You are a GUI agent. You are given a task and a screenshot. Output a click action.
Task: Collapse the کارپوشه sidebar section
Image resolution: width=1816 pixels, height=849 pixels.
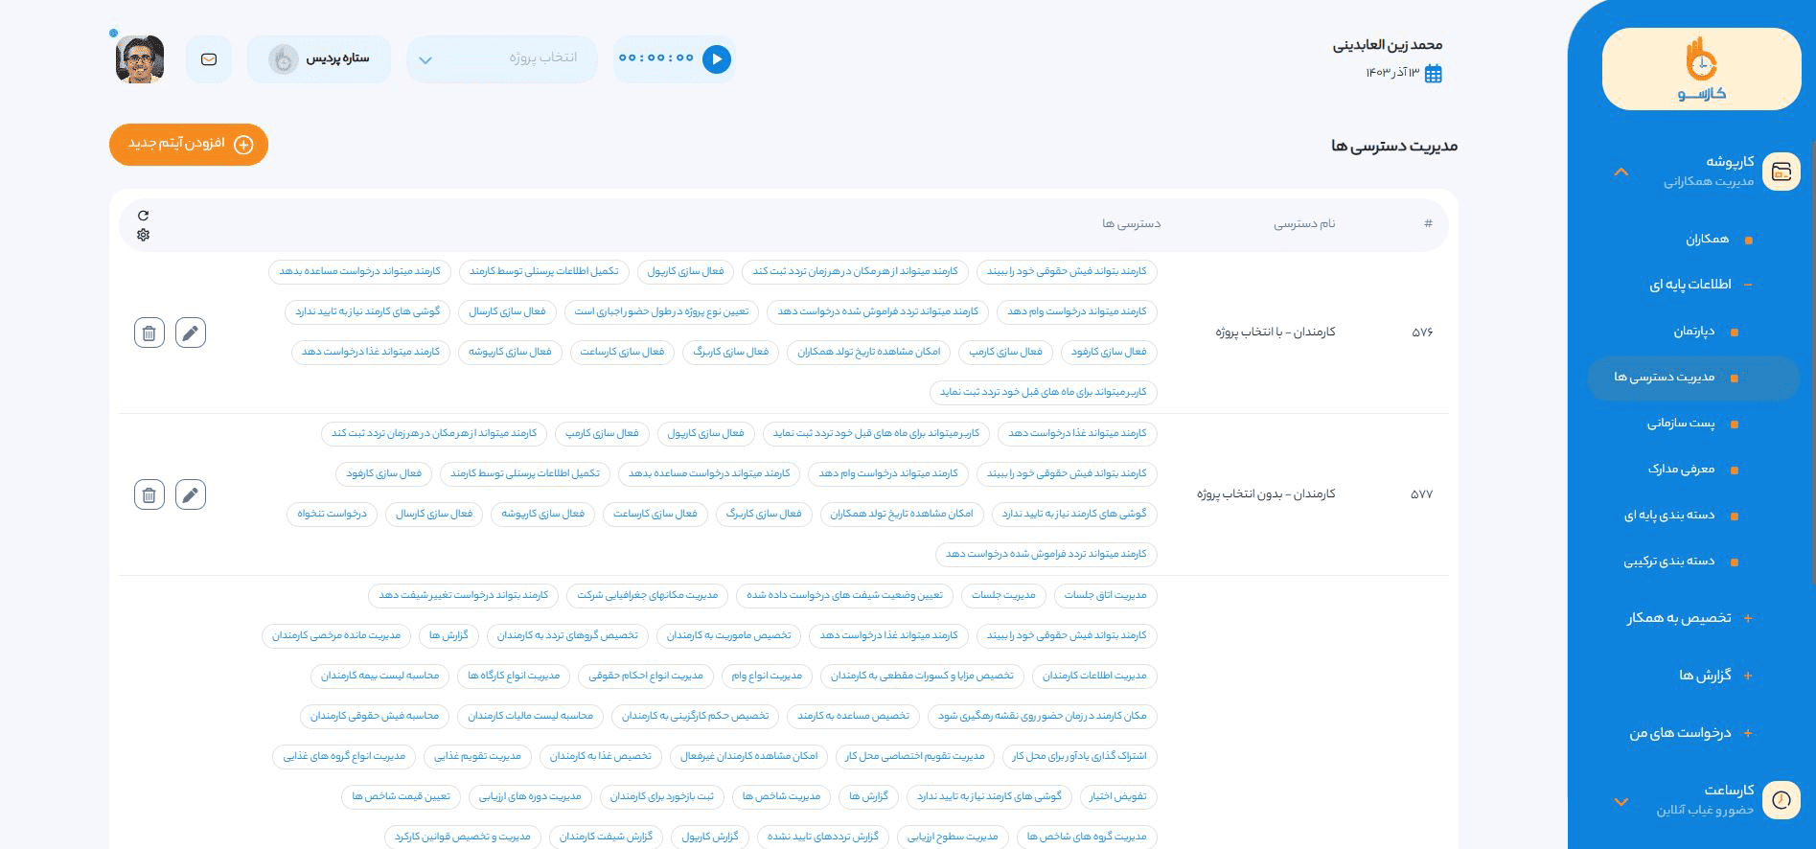(x=1621, y=172)
